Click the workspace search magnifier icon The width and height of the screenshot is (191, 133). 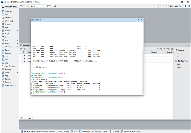click(x=55, y=6)
